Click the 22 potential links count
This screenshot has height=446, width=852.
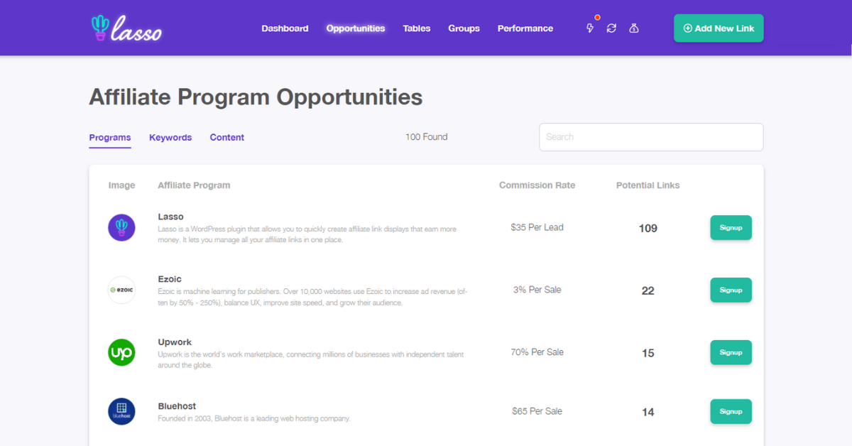[x=648, y=290]
